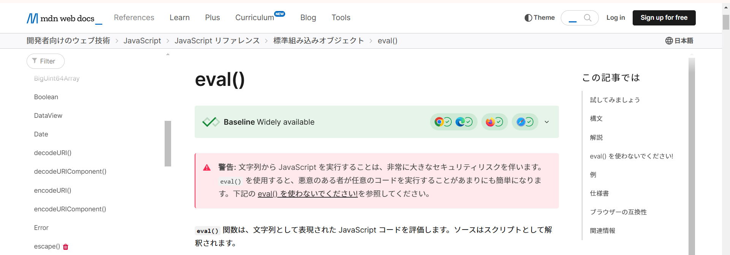Follow the eval() を使わないでください! warning link
This screenshot has height=255, width=730.
coord(307,194)
